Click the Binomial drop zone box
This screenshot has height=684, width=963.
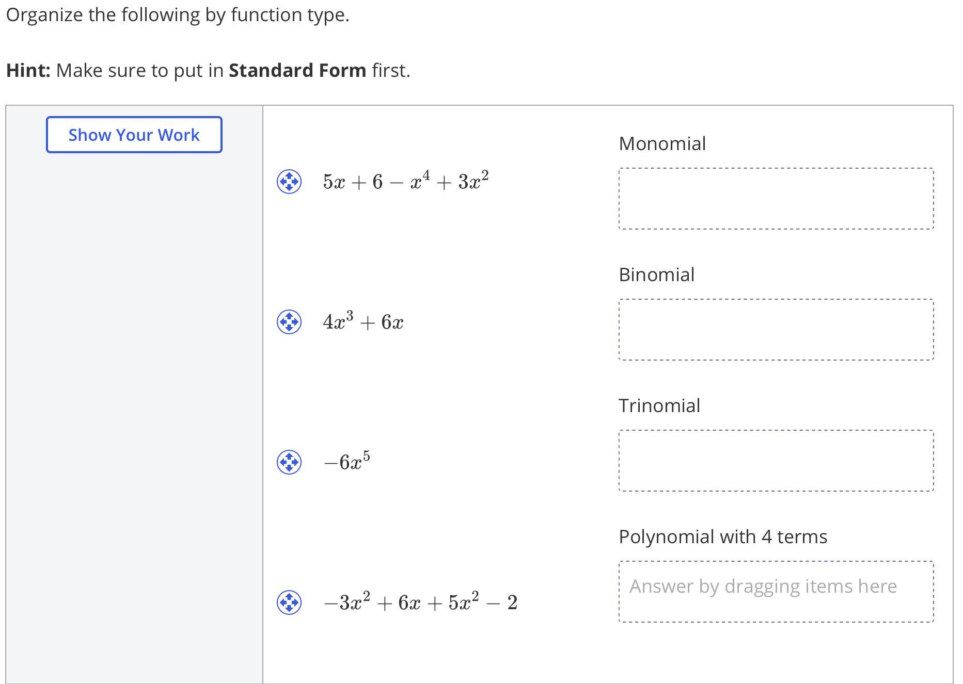(x=776, y=330)
